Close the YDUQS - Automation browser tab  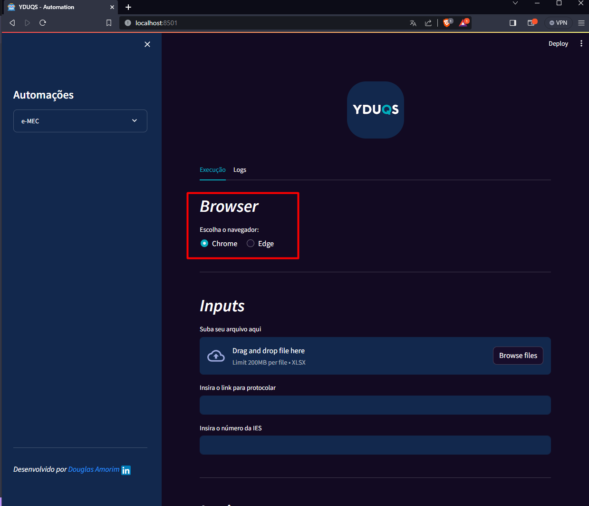coord(112,7)
